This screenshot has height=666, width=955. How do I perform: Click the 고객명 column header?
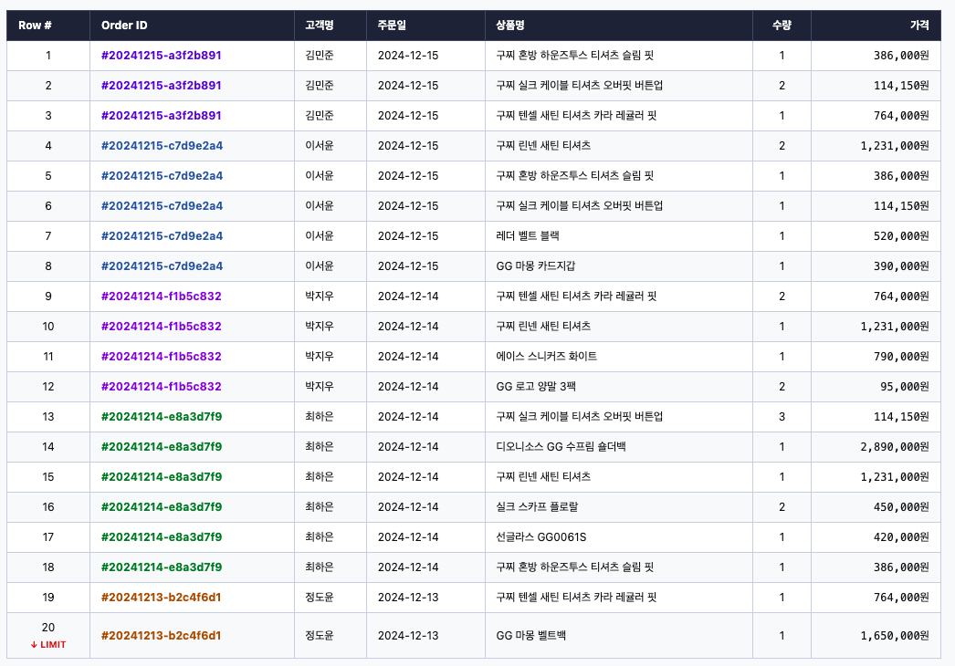point(331,26)
